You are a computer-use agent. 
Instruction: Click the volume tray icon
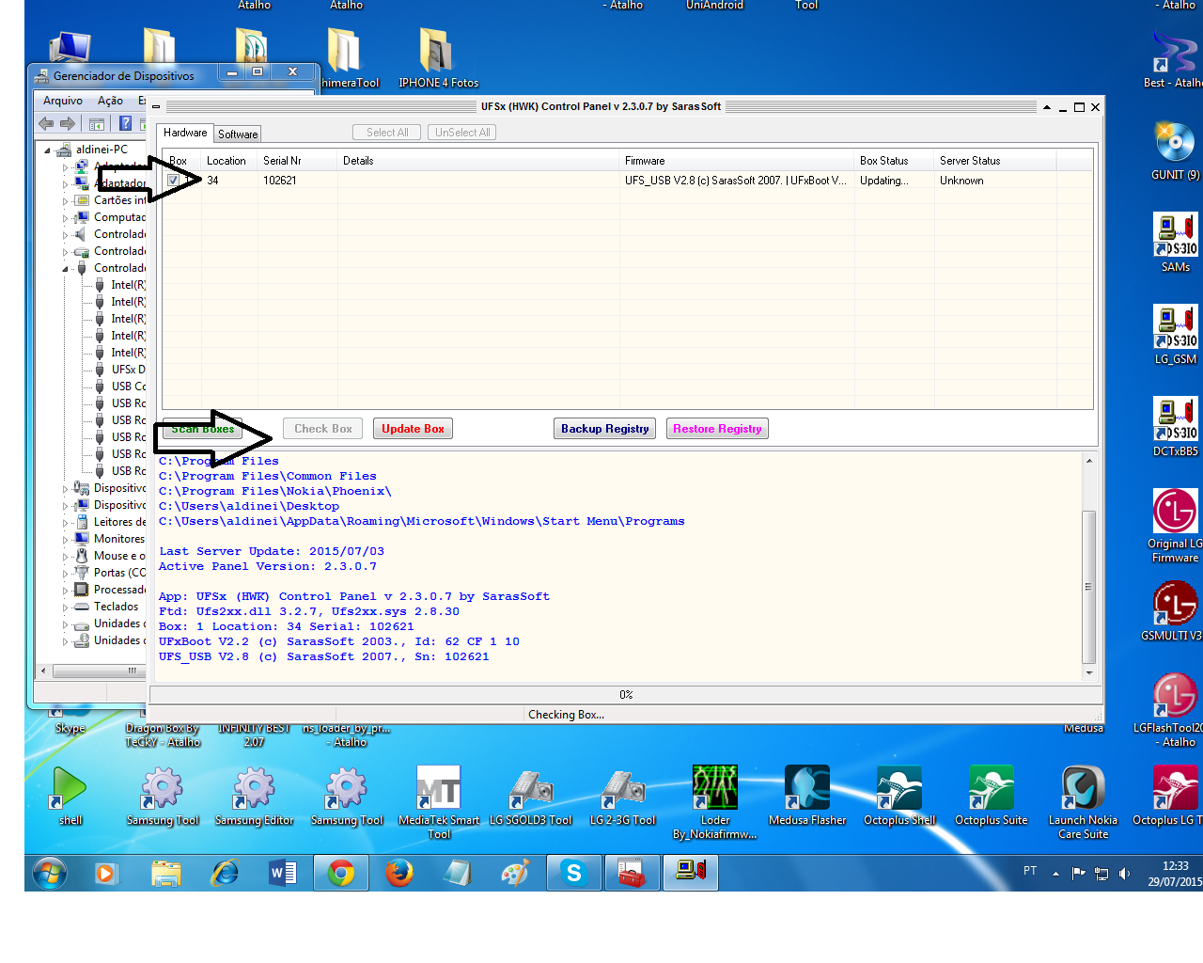click(x=1124, y=874)
